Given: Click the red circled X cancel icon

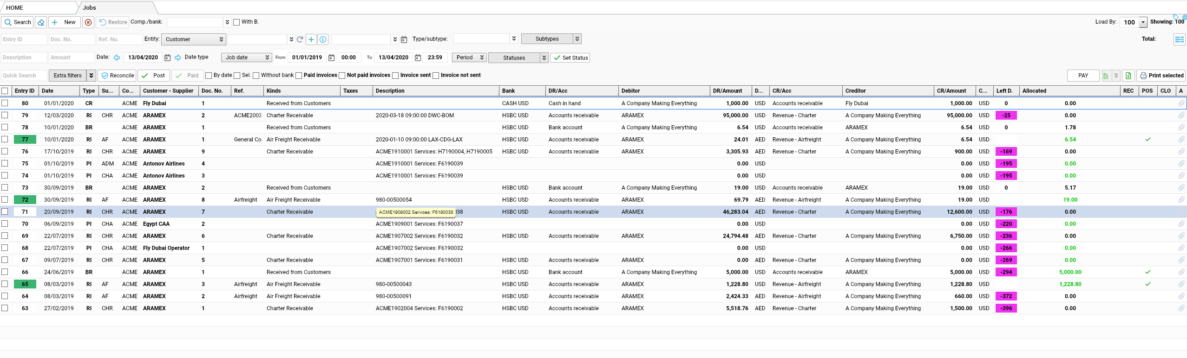Looking at the screenshot, I should (88, 22).
